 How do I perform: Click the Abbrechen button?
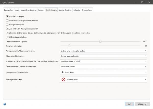point(142,104)
